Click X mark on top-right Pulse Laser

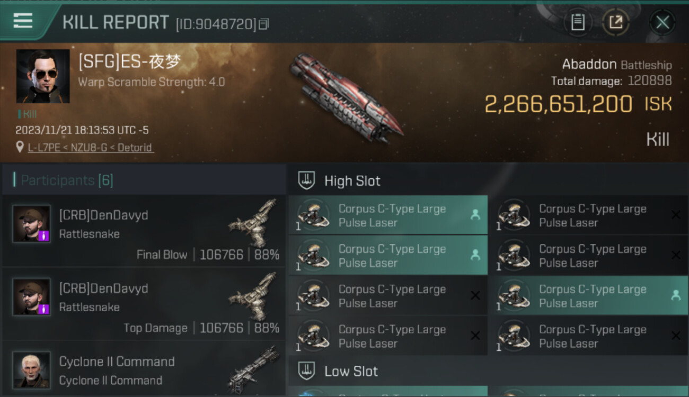point(676,215)
